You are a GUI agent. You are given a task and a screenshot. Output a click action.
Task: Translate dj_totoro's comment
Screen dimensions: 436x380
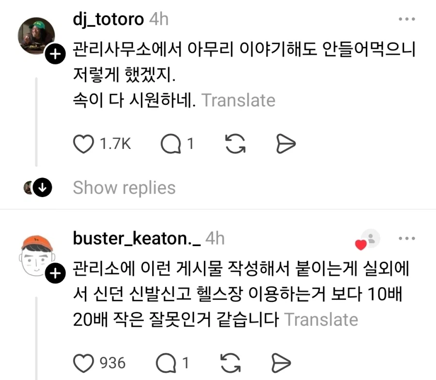239,100
